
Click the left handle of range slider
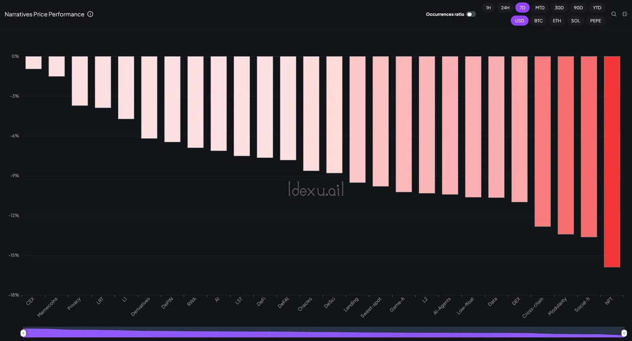[23, 333]
